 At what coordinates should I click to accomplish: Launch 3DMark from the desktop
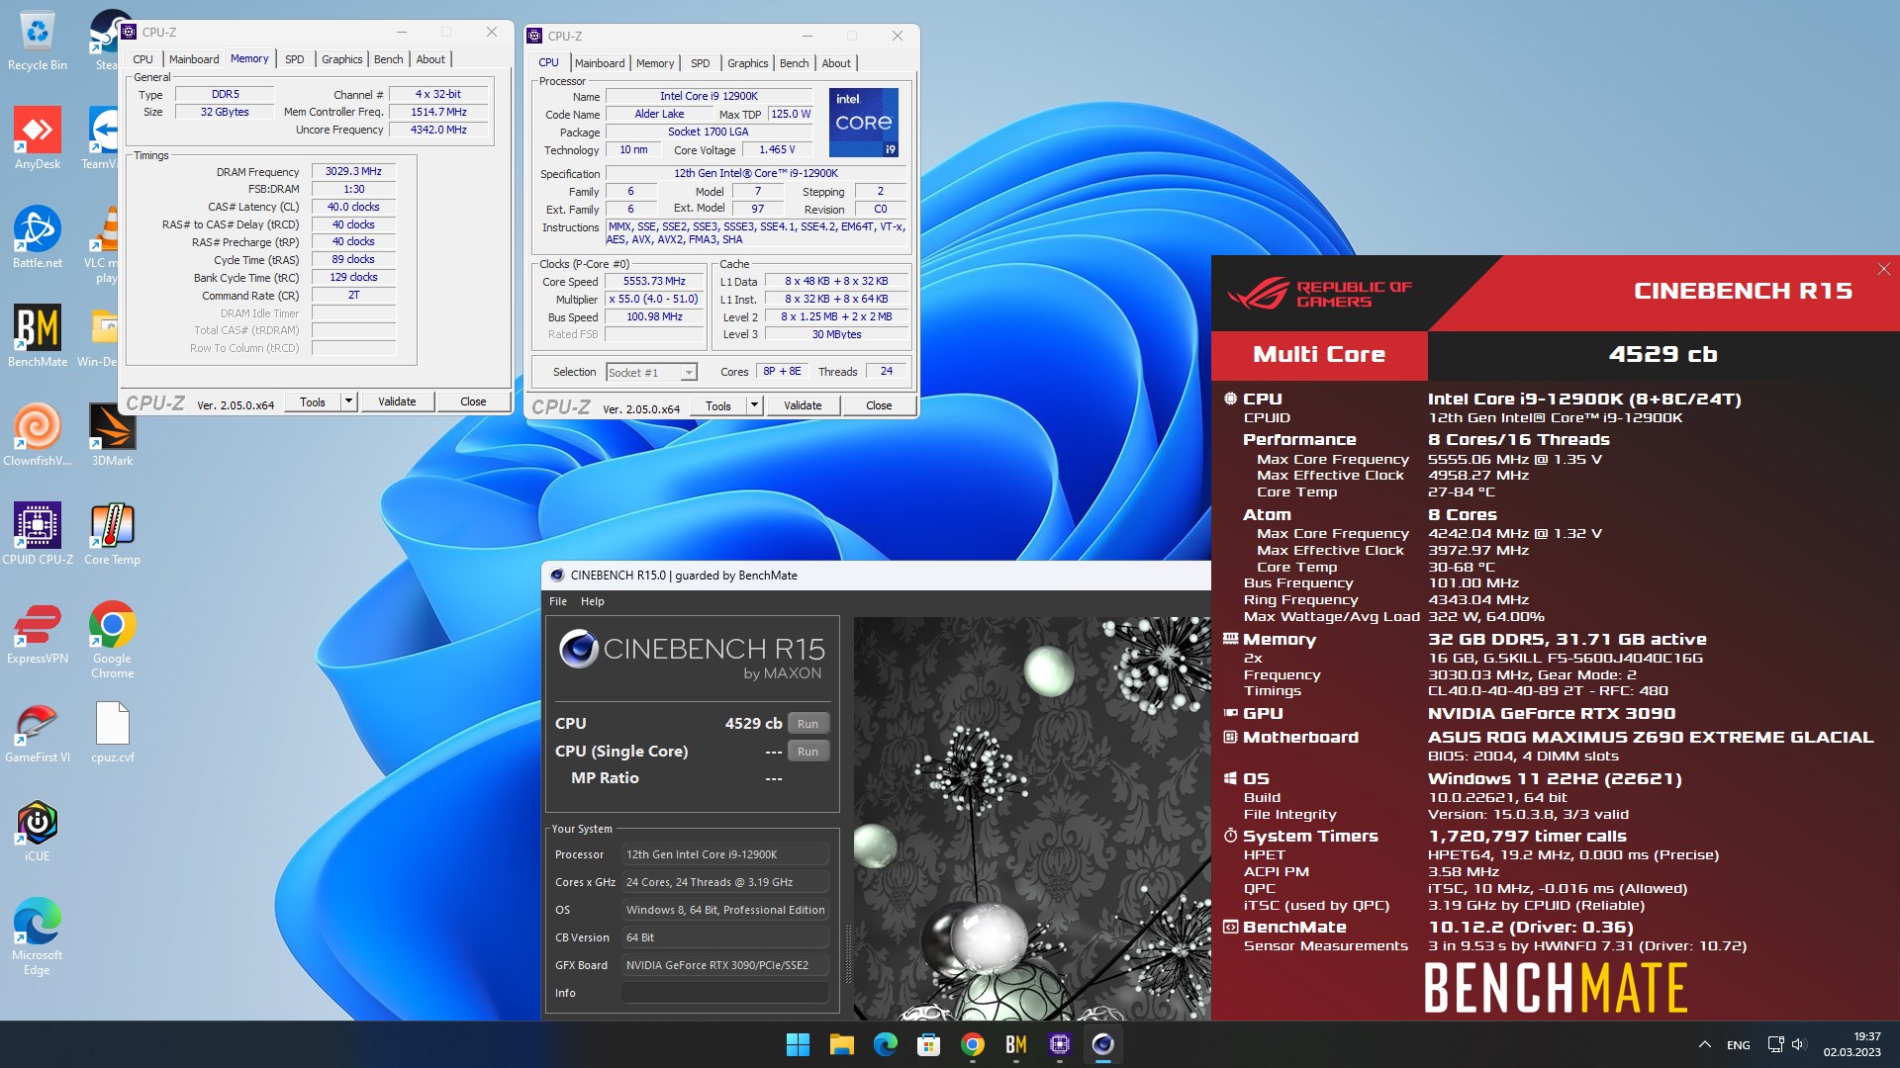[112, 435]
